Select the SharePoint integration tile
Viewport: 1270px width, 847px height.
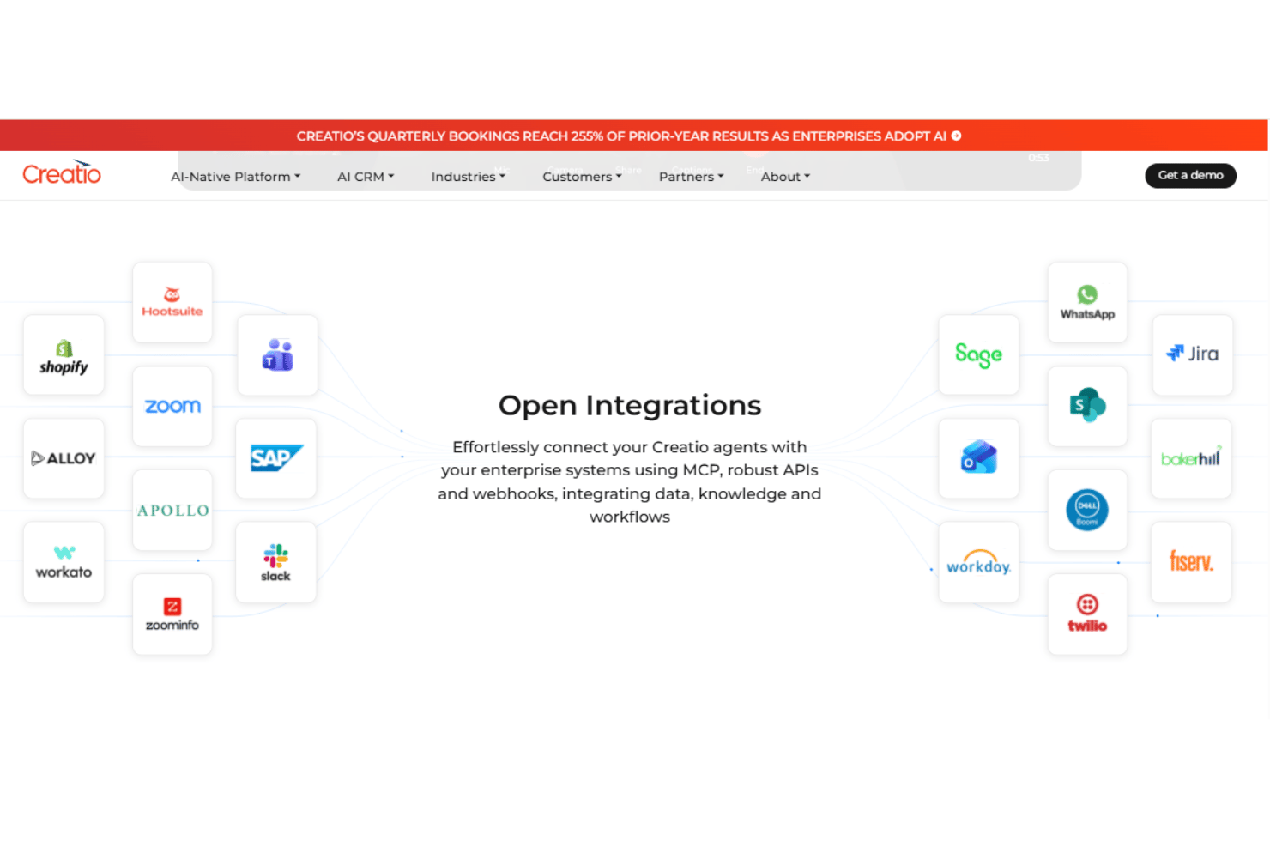tap(1087, 407)
